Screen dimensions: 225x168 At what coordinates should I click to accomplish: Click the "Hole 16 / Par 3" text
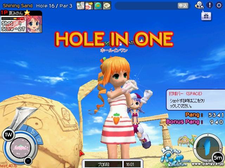click(54, 6)
